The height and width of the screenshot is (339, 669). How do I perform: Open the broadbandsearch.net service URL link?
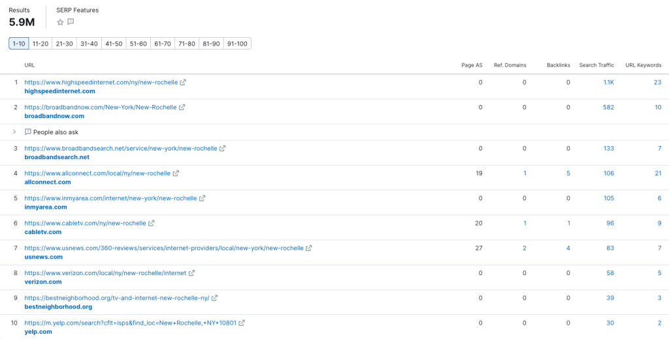[x=121, y=149]
